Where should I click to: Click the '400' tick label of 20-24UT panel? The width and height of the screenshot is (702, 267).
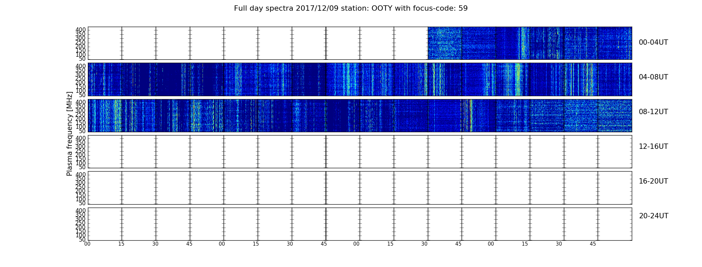coord(81,211)
